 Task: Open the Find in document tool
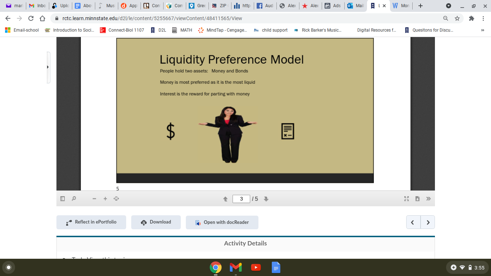(x=74, y=198)
